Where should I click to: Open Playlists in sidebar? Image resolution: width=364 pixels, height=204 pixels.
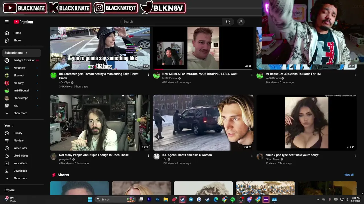(x=22, y=141)
